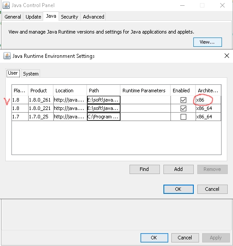Screen dimensions: 233x246
Task: Click the Java Control Panel title icon
Action: click(6, 5)
